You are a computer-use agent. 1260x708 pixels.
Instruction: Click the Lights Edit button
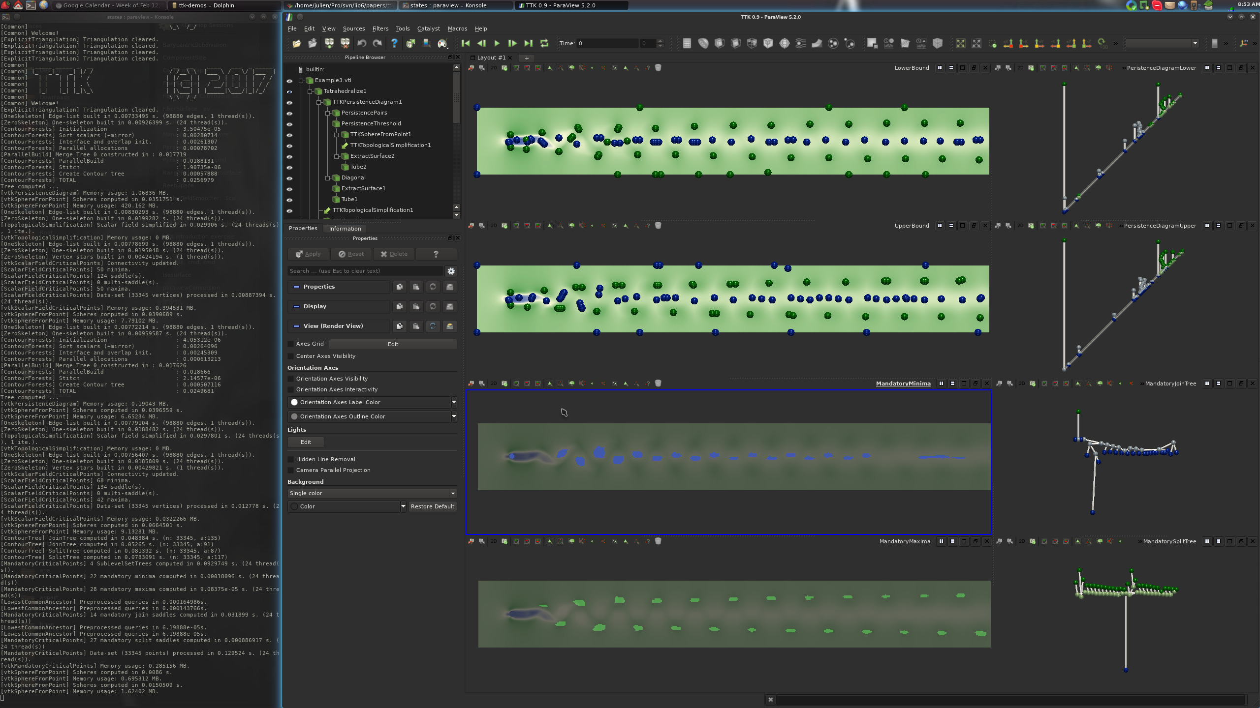click(306, 442)
